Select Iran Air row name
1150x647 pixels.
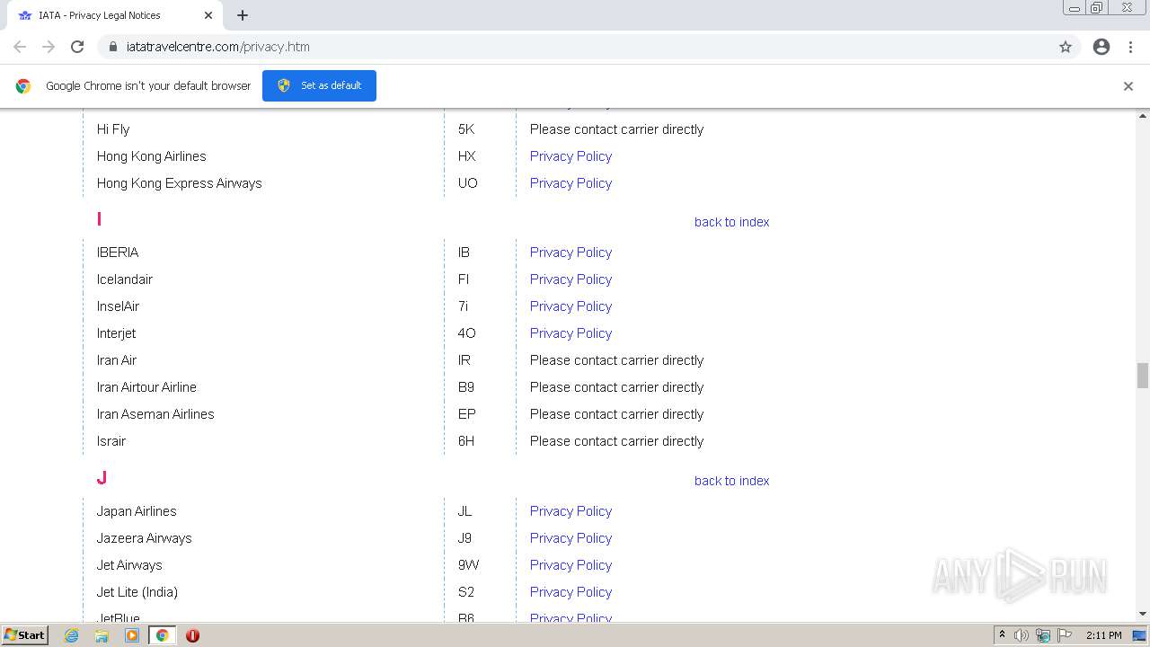[x=117, y=360]
